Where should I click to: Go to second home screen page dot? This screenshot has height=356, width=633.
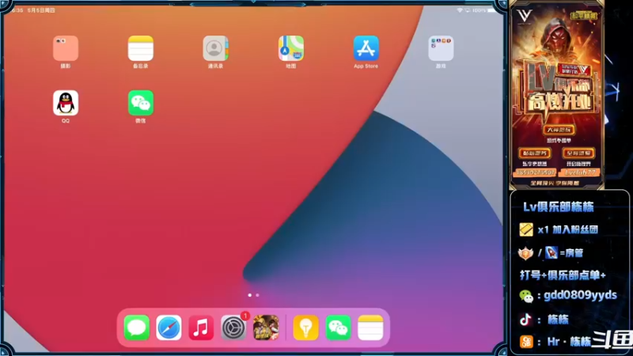coord(258,295)
